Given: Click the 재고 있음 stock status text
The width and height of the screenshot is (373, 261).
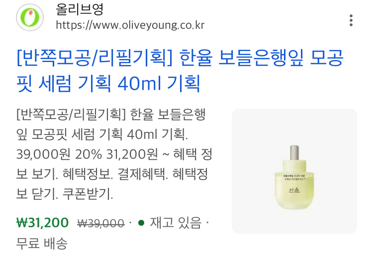Looking at the screenshot, I should pyautogui.click(x=176, y=223).
